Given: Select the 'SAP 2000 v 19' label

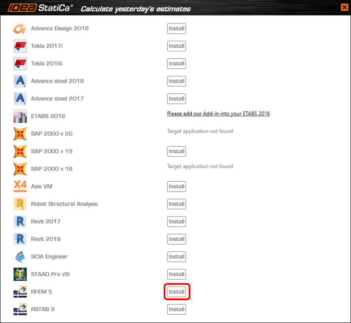Looking at the screenshot, I should [52, 151].
